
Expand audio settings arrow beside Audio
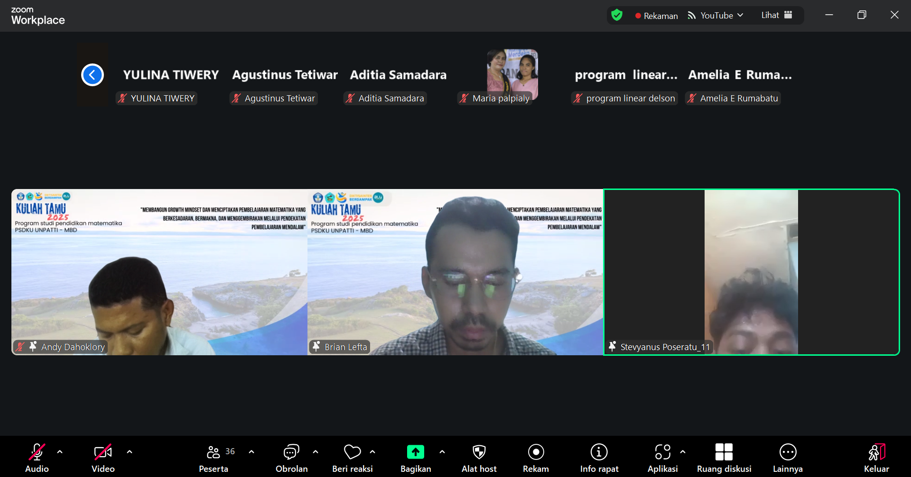tap(60, 452)
